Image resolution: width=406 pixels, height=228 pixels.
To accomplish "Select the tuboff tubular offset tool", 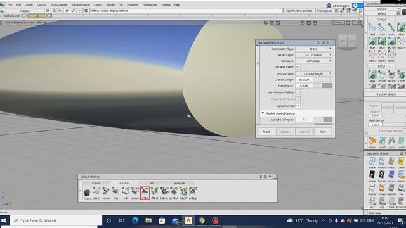I will [x=183, y=193].
